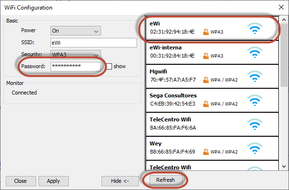The image size is (289, 190).
Task: Refresh the network list
Action: point(166,180)
